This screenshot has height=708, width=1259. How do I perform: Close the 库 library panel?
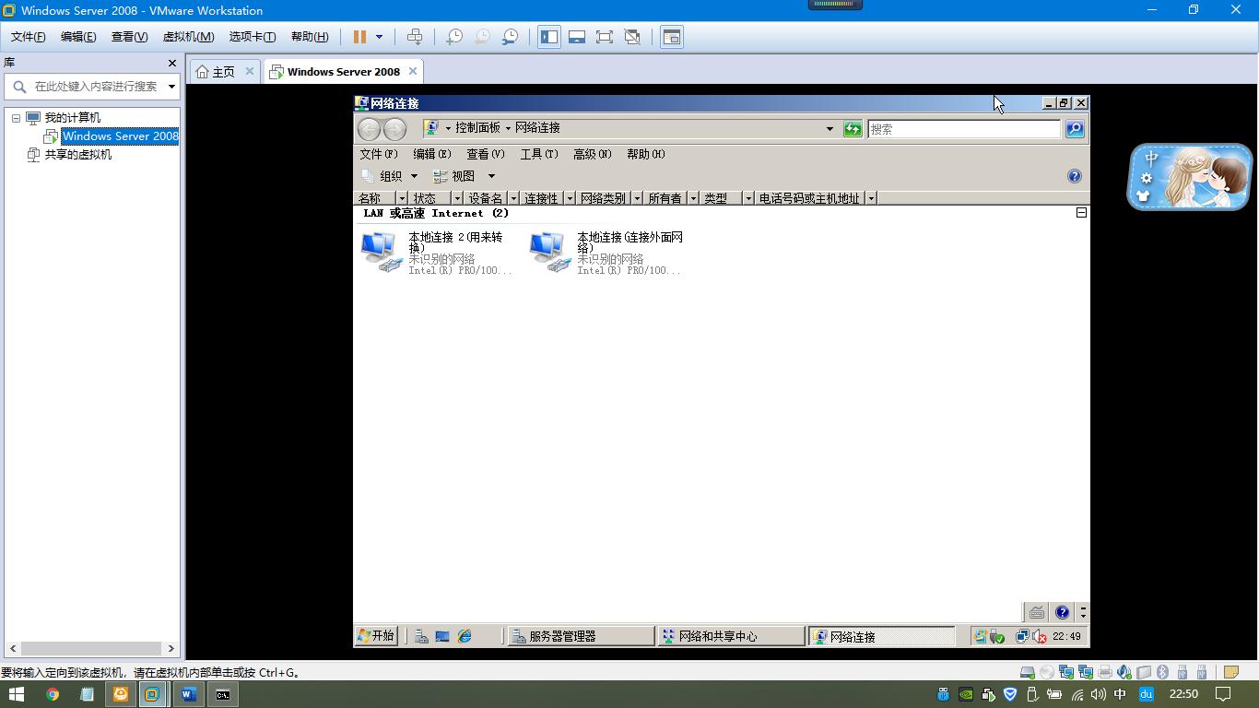coord(171,63)
